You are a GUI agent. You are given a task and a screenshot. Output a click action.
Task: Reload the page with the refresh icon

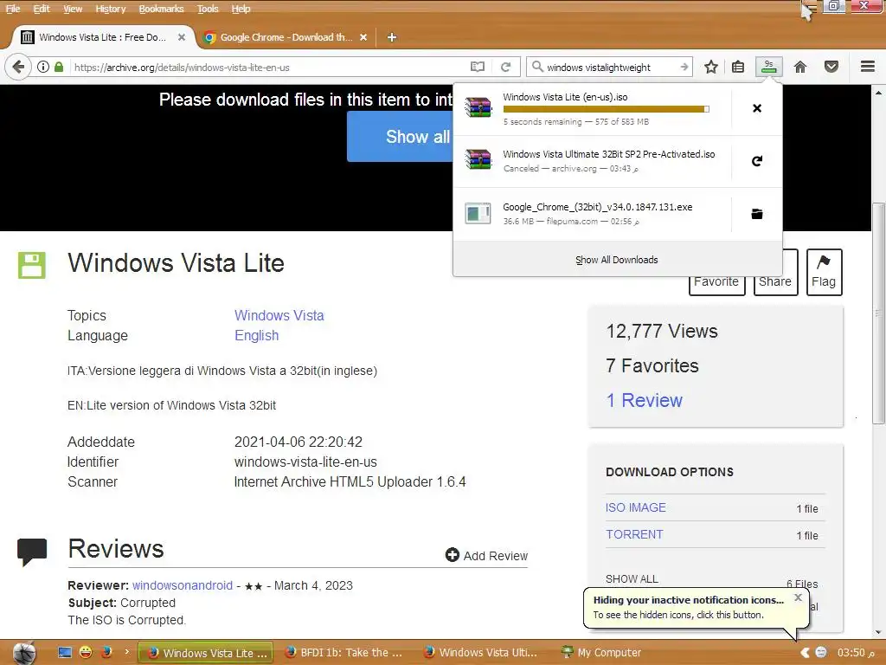(x=505, y=67)
